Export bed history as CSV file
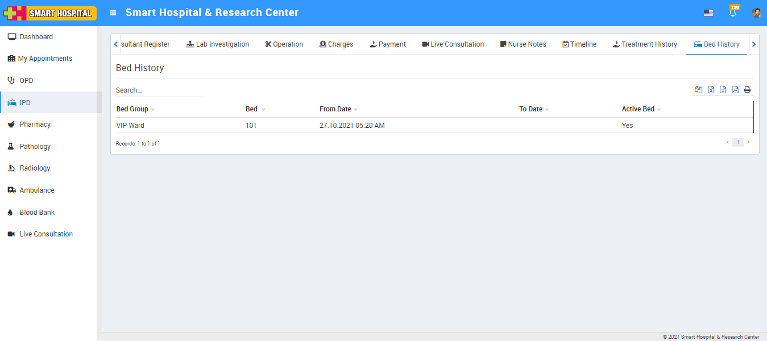767x341 pixels. (x=723, y=90)
